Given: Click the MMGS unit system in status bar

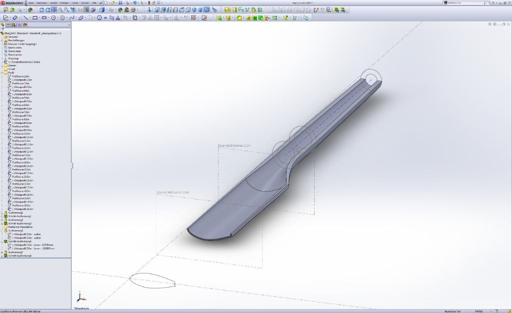Looking at the screenshot, I should click(479, 311).
